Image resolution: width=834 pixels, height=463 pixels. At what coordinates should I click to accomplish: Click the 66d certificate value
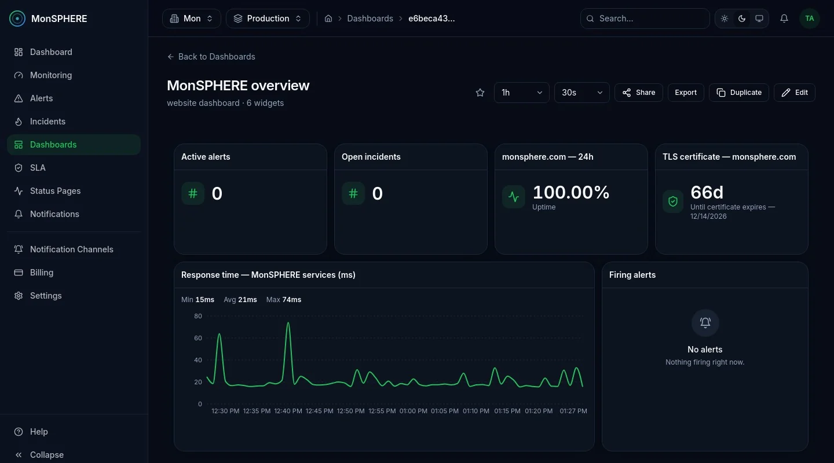click(707, 192)
